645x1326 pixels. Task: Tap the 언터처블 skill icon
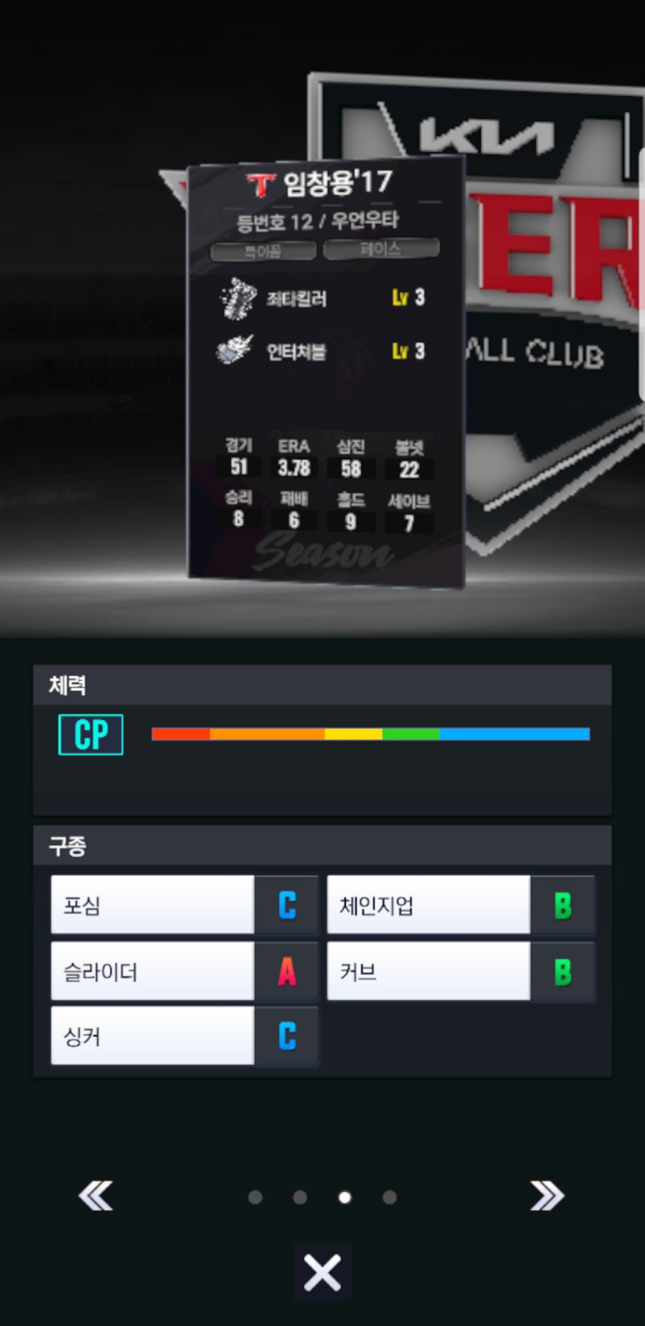coord(235,350)
